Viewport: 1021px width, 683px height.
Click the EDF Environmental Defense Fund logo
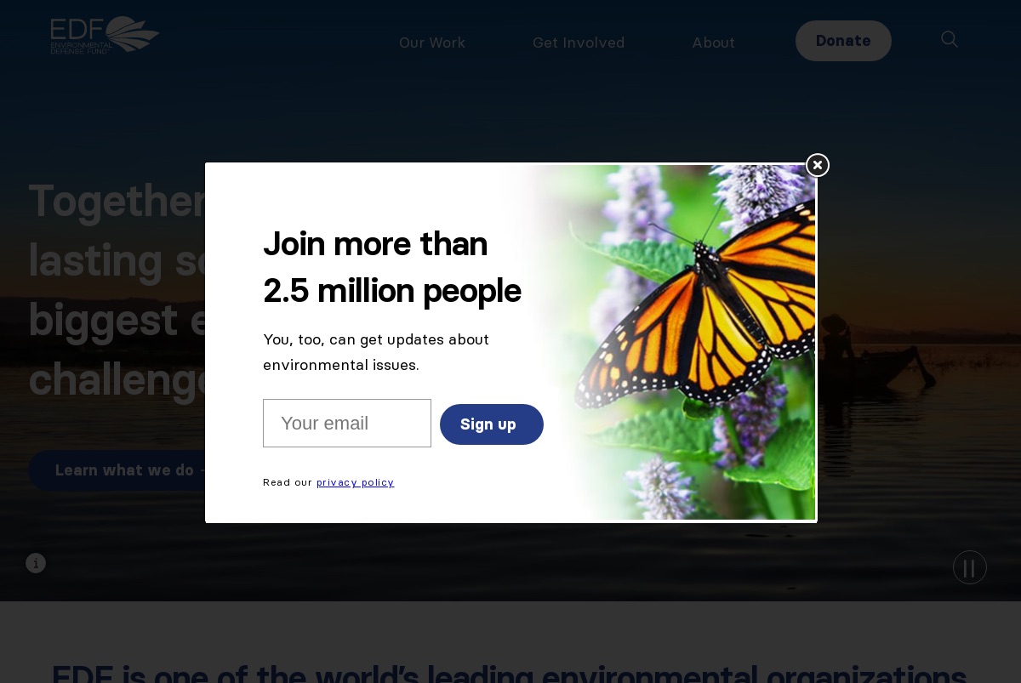[105, 36]
